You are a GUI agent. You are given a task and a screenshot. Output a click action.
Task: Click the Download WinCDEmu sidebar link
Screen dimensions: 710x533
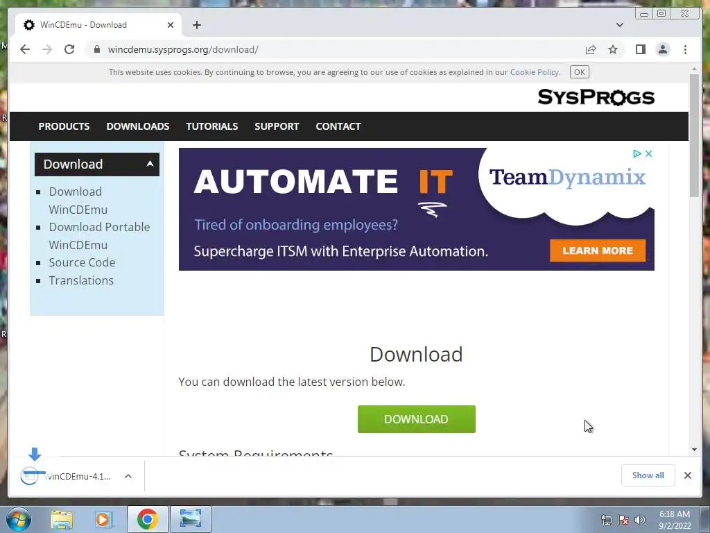(x=78, y=201)
